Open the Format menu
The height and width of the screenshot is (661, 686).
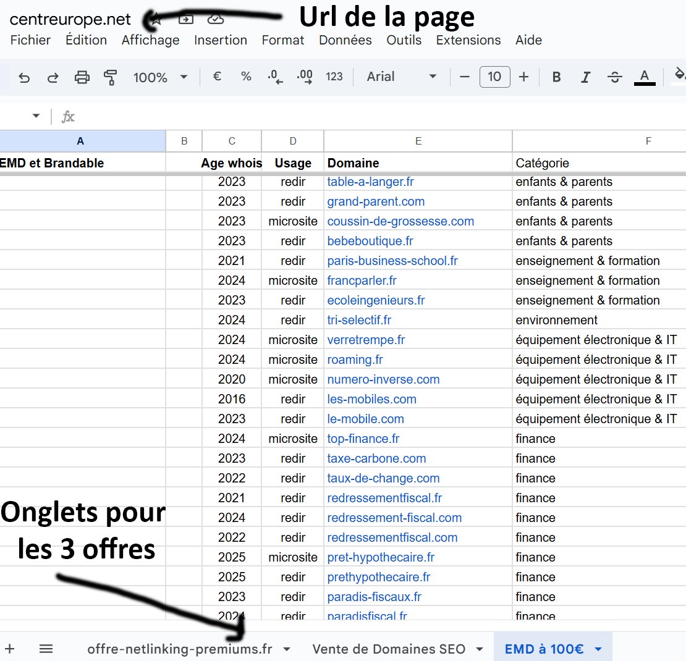click(282, 40)
